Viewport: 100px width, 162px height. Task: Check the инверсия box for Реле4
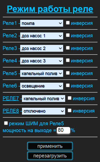68,60
